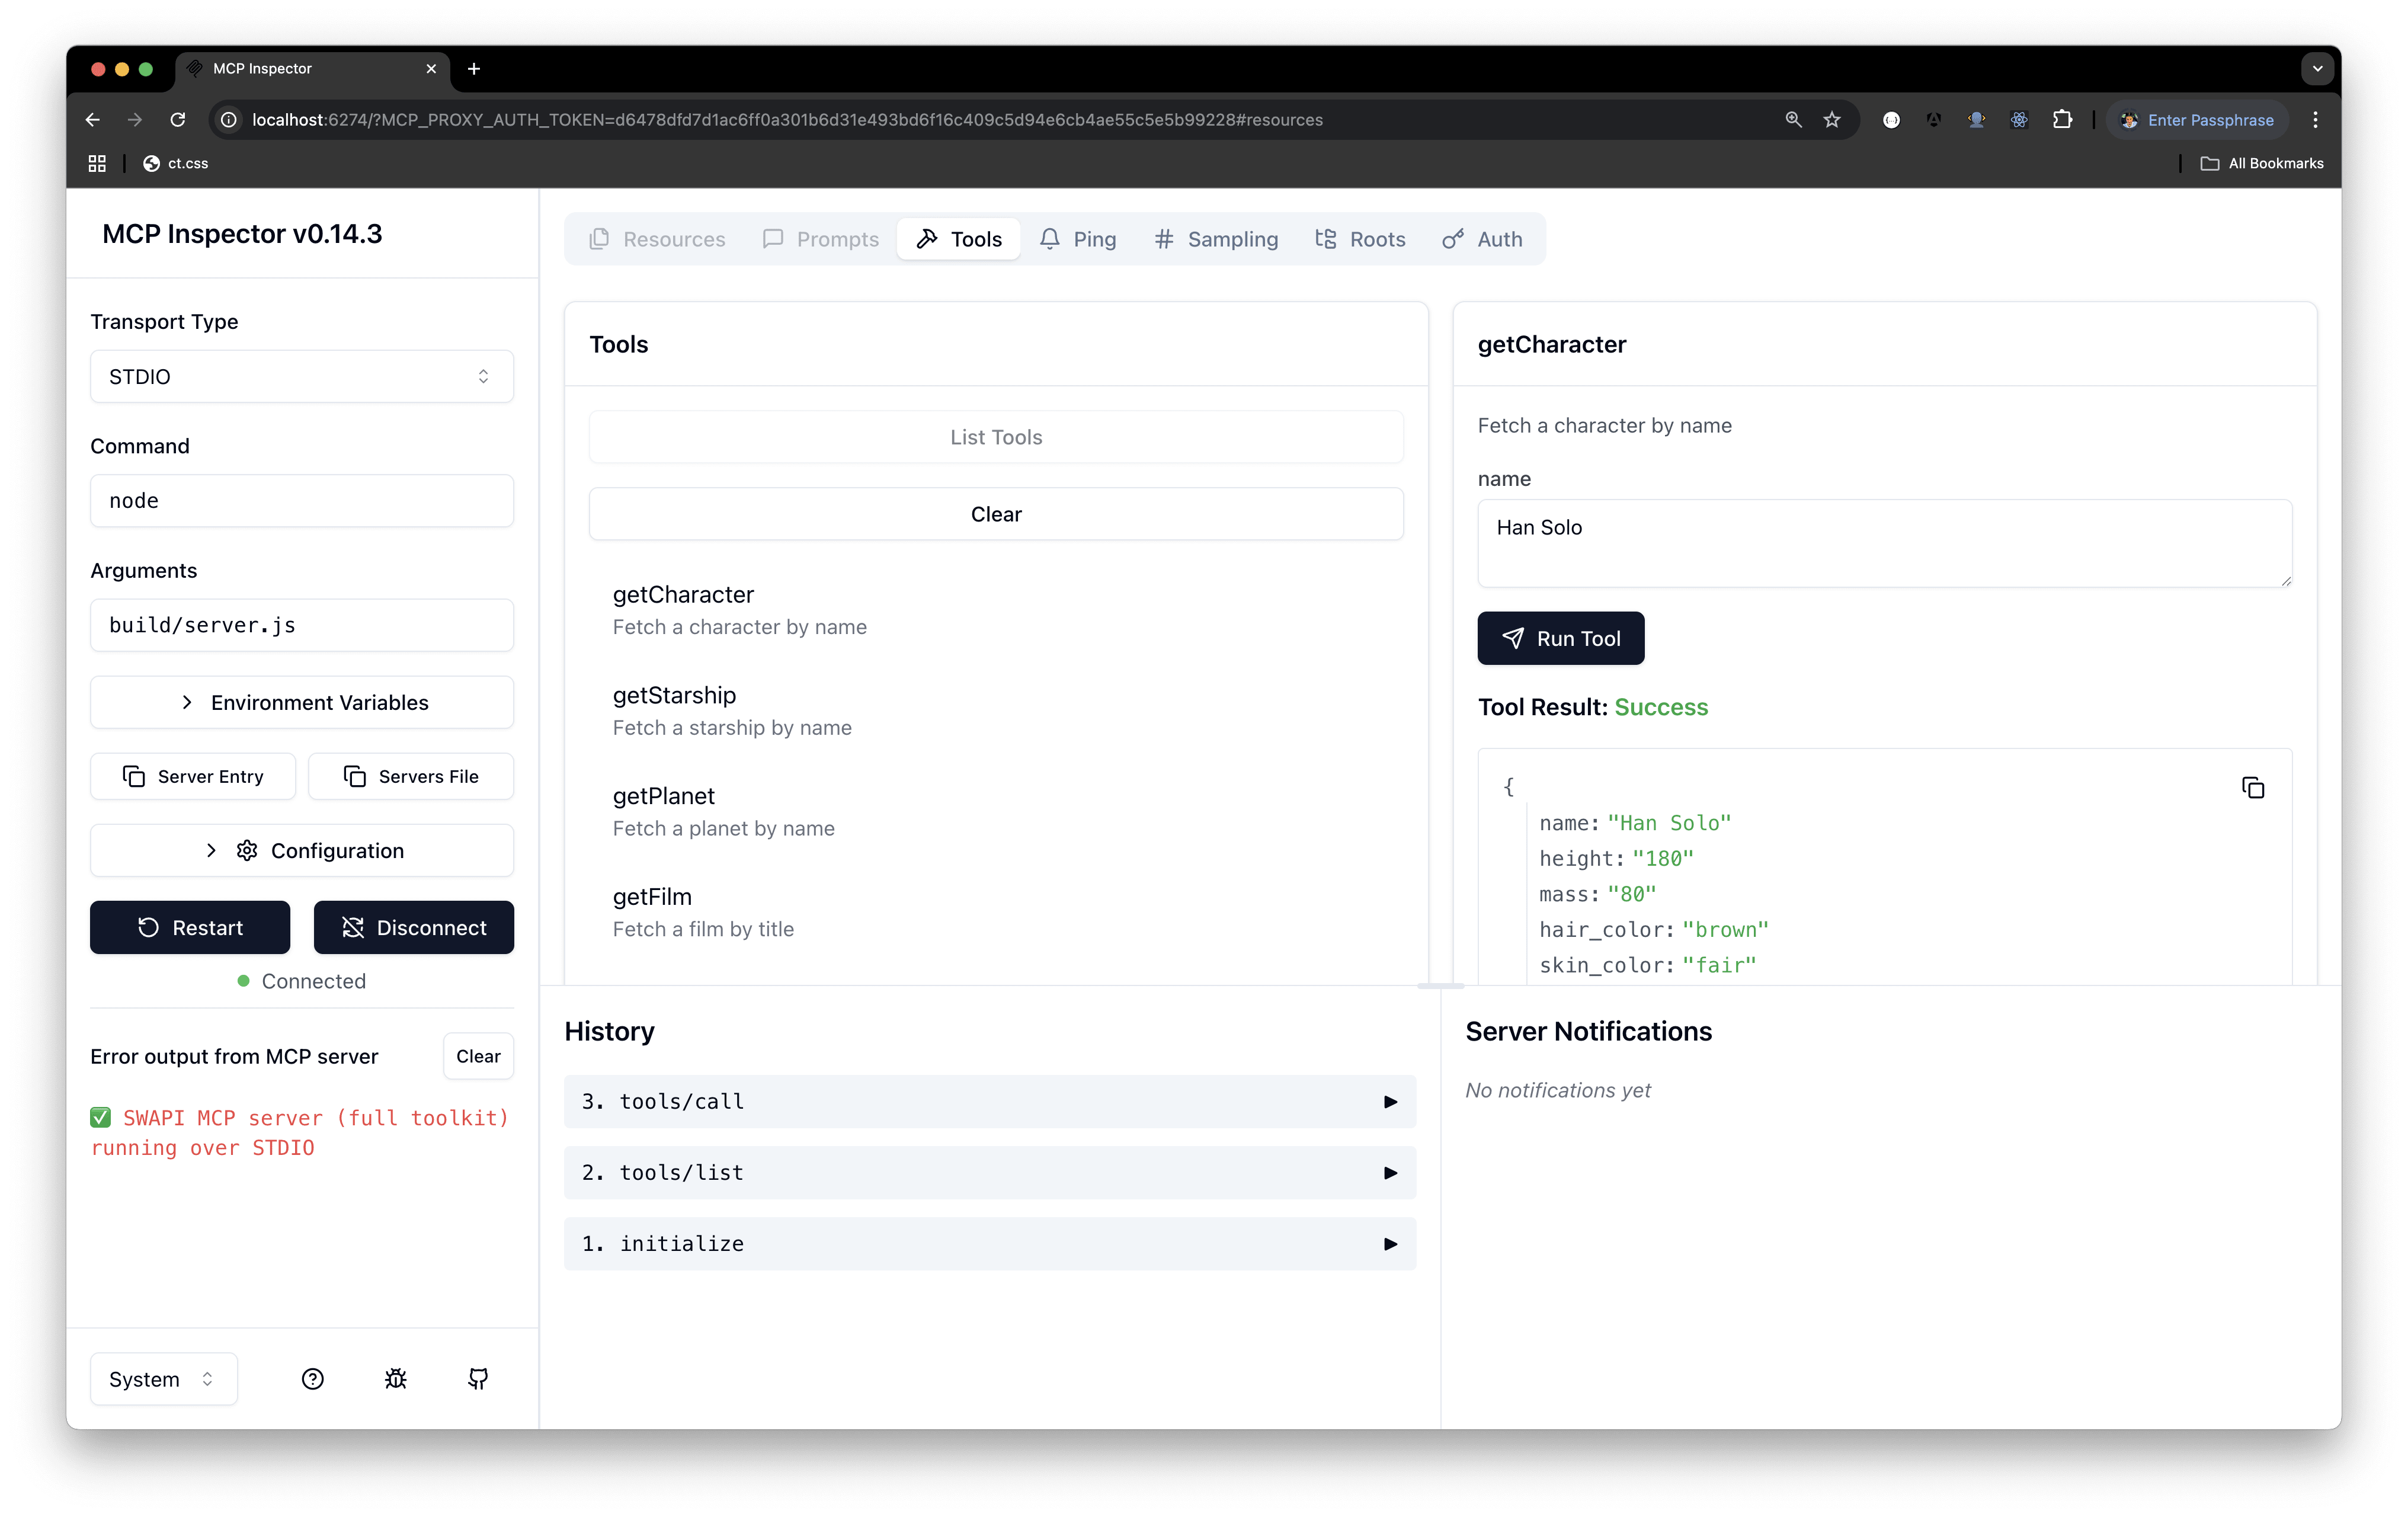Image resolution: width=2408 pixels, height=1517 pixels.
Task: Reload the page in the browser
Action: pyautogui.click(x=178, y=120)
